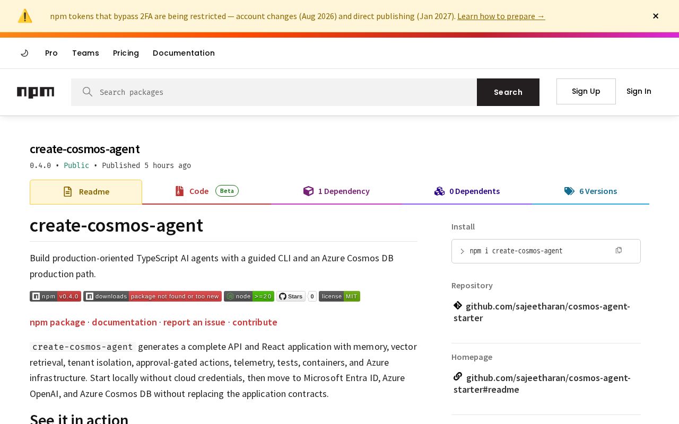679x424 pixels.
Task: Click the Sign Up button
Action: click(586, 91)
